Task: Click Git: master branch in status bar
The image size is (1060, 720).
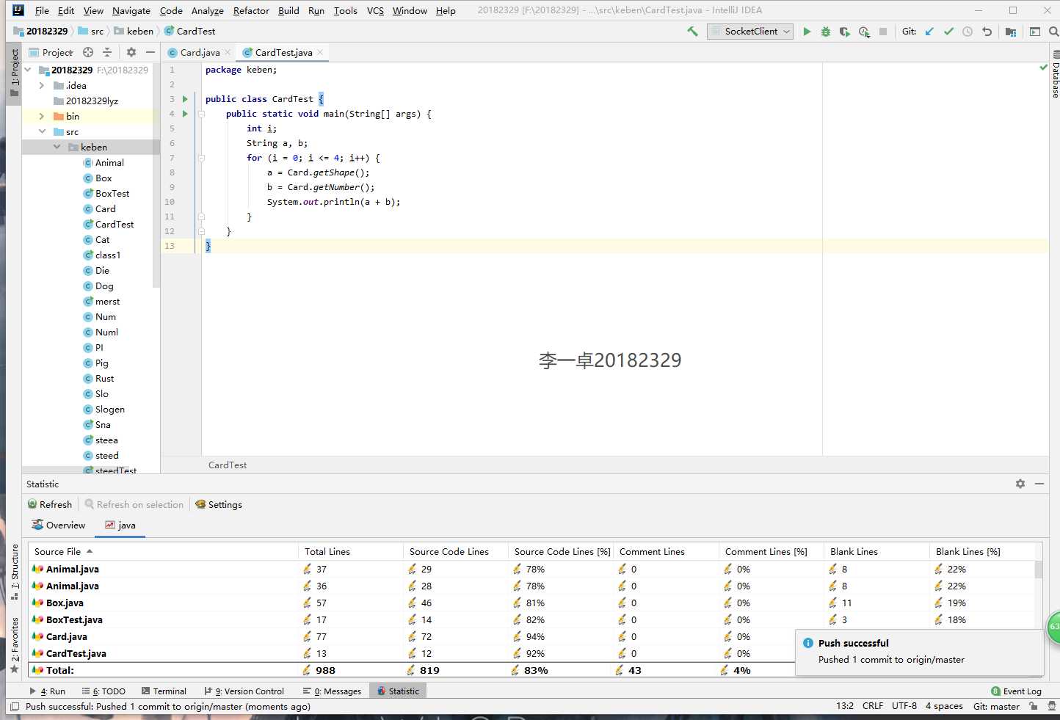Action: [x=996, y=706]
